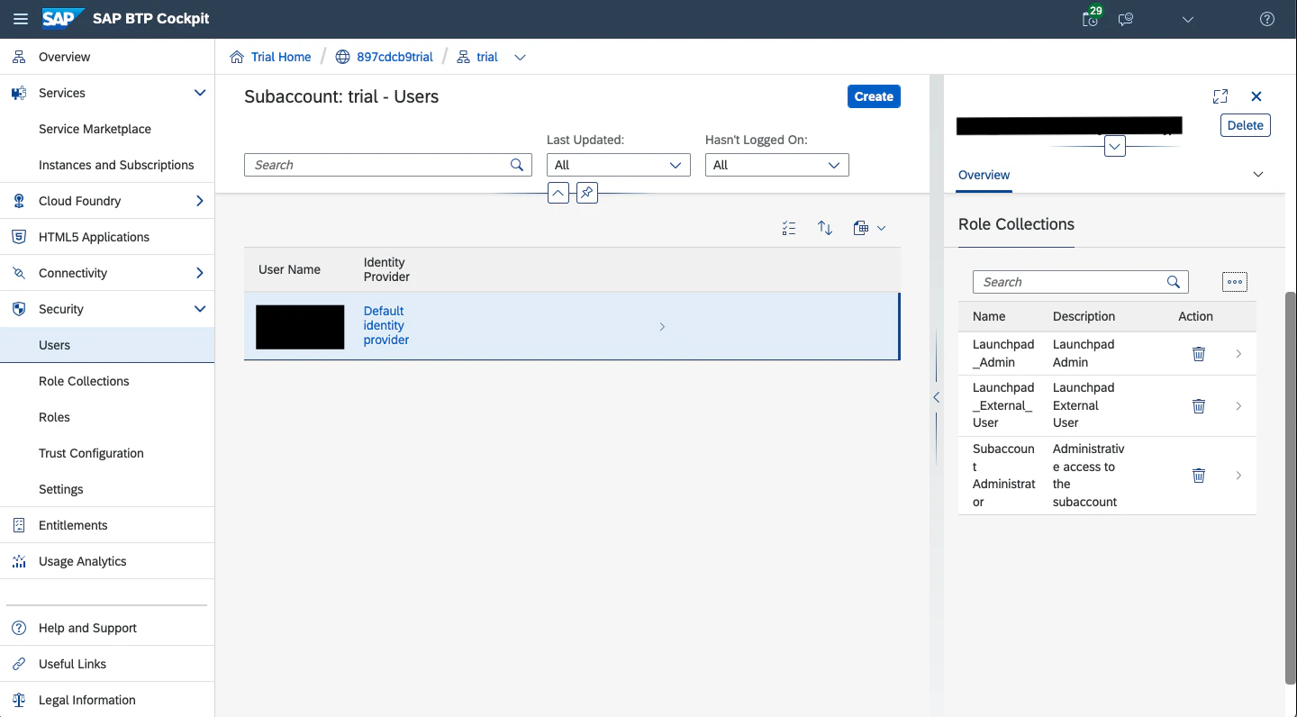Open the Hasn't Logged On dropdown
Image resolution: width=1297 pixels, height=717 pixels.
[777, 165]
